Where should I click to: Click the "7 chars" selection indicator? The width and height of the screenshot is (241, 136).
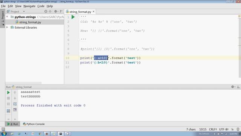[x=191, y=129]
